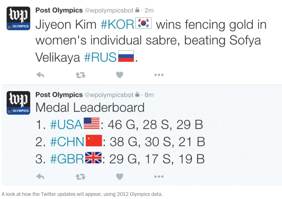This screenshot has width=282, height=199.
Task: Click the reply icon on the Medal Leaderboard tweet
Action: (x=40, y=176)
